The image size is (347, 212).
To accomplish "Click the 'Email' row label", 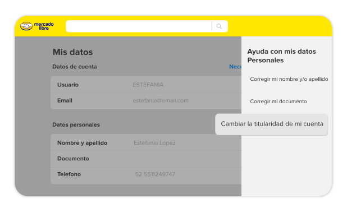I will tap(65, 100).
